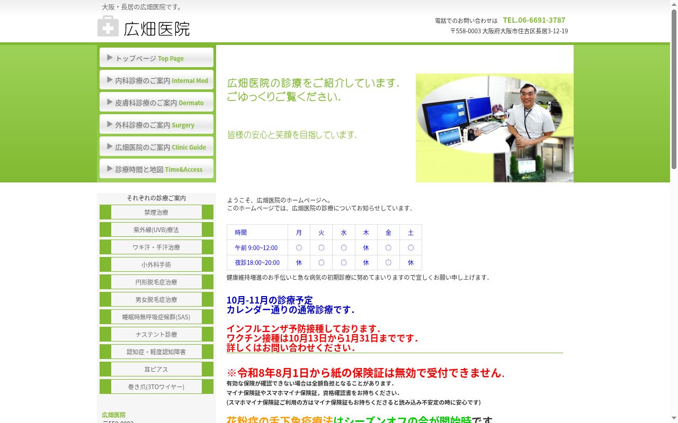Click the 大阪・長居の広畑医院です tagline
The image size is (678, 423).
142,7
